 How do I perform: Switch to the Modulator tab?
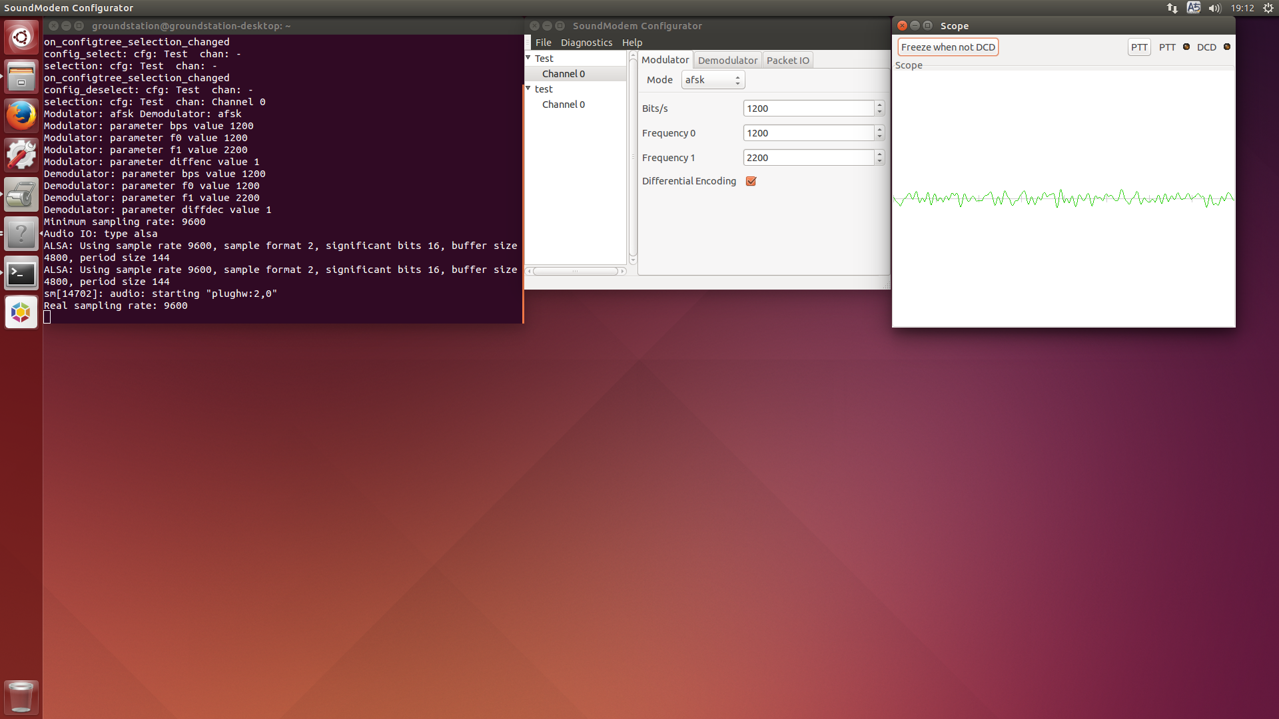pyautogui.click(x=665, y=60)
